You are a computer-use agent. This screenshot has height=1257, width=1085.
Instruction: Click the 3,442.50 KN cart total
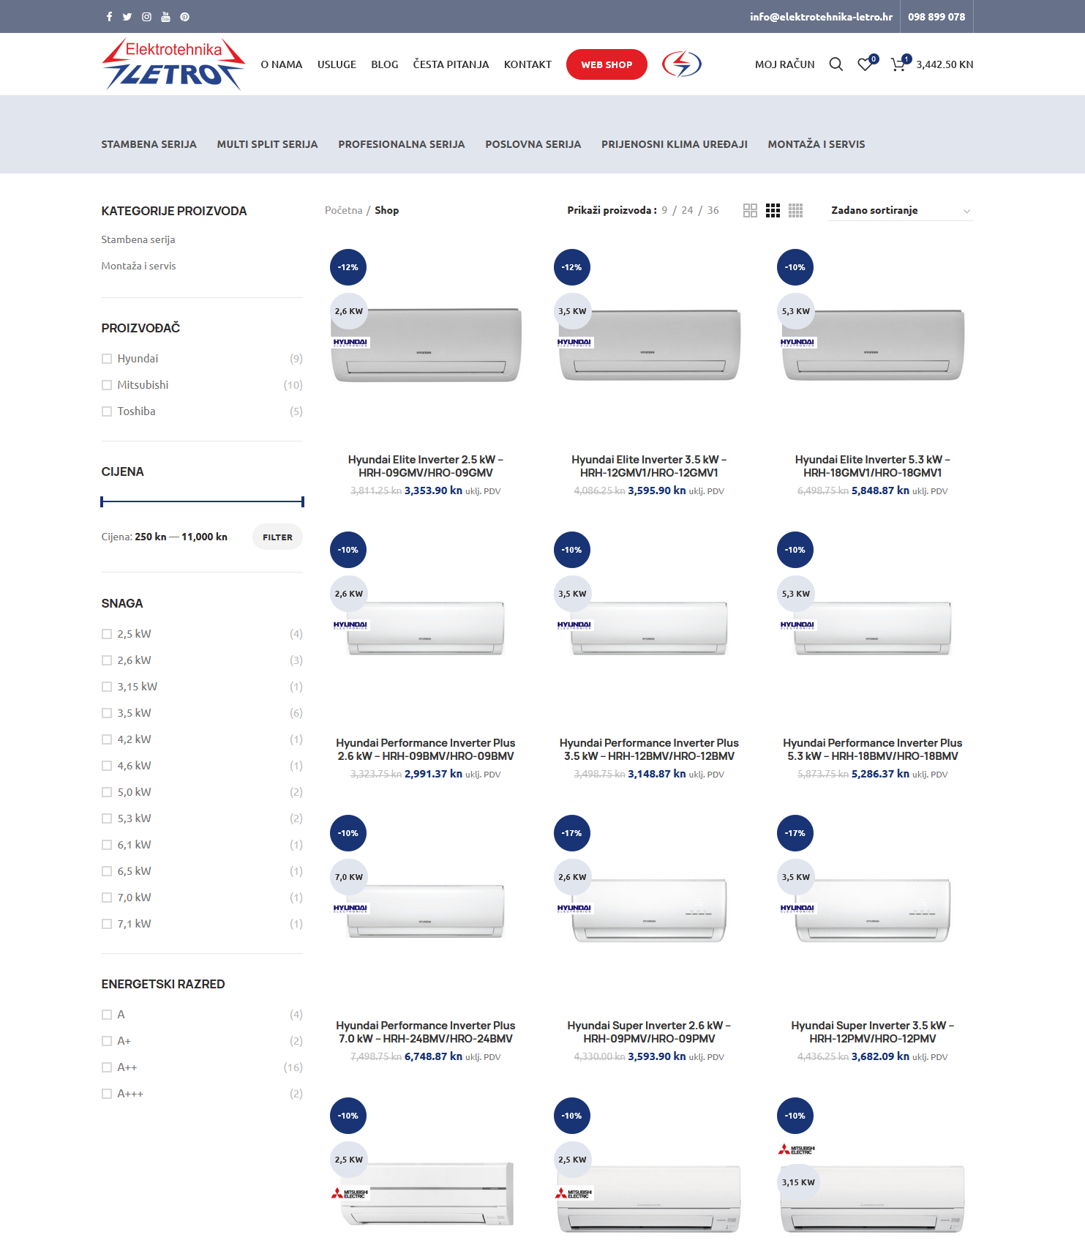point(945,64)
